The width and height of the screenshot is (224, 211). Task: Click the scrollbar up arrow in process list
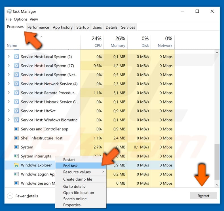click(217, 52)
